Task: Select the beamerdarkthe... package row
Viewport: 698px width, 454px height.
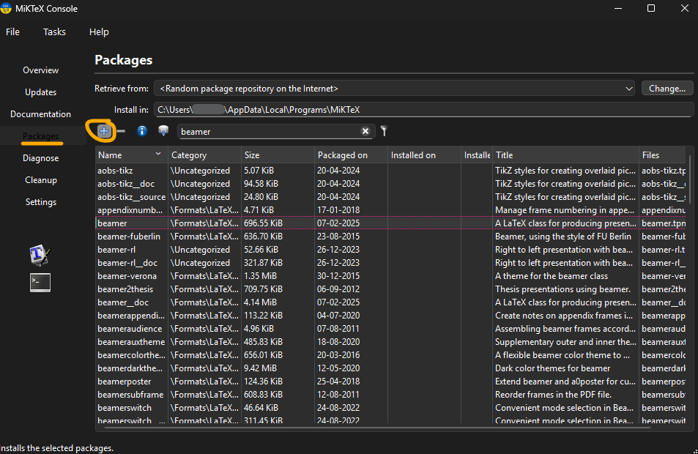Action: click(x=391, y=368)
